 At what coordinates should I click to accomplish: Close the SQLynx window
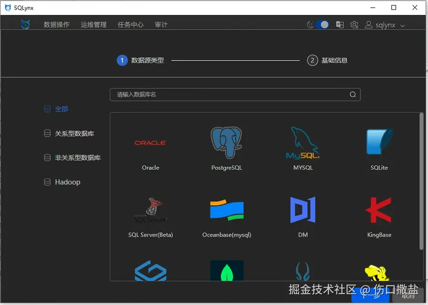tap(415, 8)
